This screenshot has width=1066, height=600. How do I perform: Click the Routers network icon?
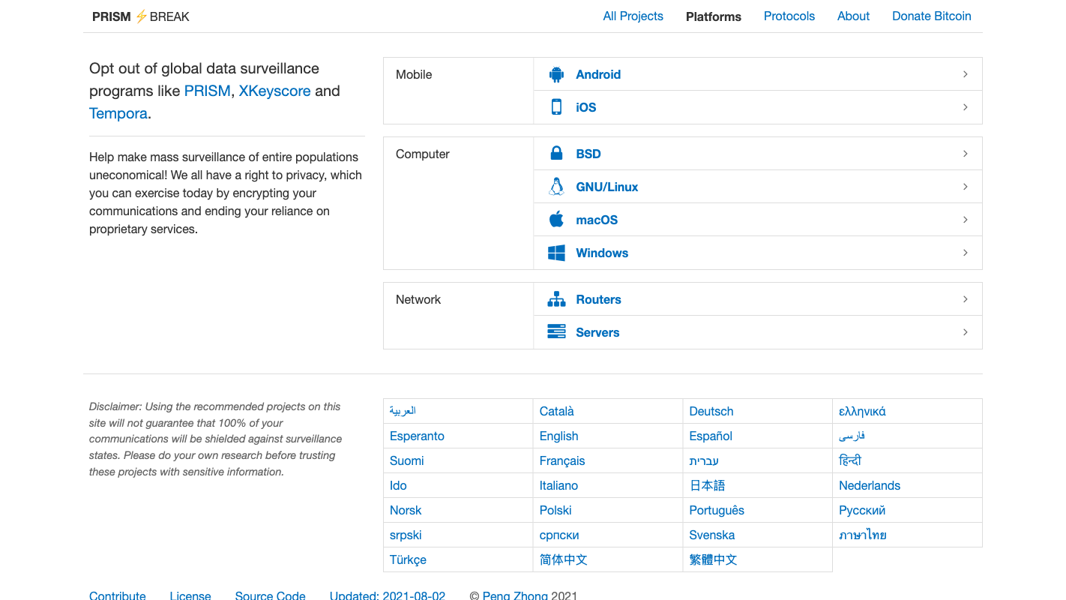(556, 299)
